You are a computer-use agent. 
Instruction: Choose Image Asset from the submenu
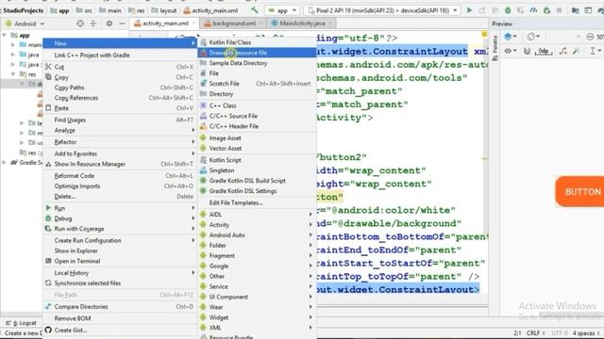click(x=257, y=138)
